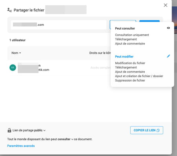
Task: Click the eye icon next to Peut consulter
Action: (x=168, y=28)
